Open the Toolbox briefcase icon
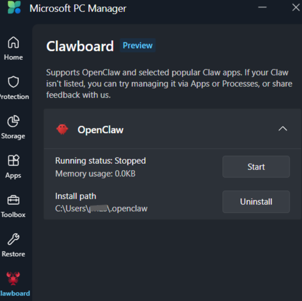Screen dimensions: 302x301 pyautogui.click(x=14, y=200)
